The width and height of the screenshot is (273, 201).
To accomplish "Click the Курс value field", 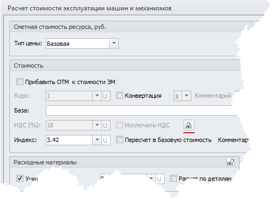I will point(69,96).
